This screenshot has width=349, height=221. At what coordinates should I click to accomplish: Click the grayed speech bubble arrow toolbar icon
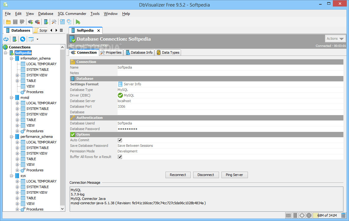[x=22, y=22]
